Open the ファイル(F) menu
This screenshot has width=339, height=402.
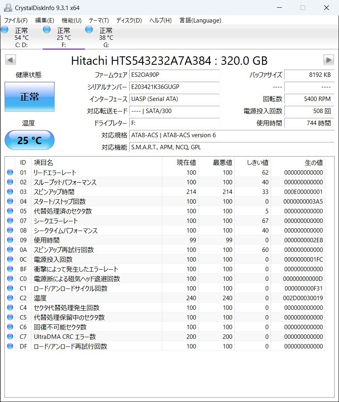point(16,20)
